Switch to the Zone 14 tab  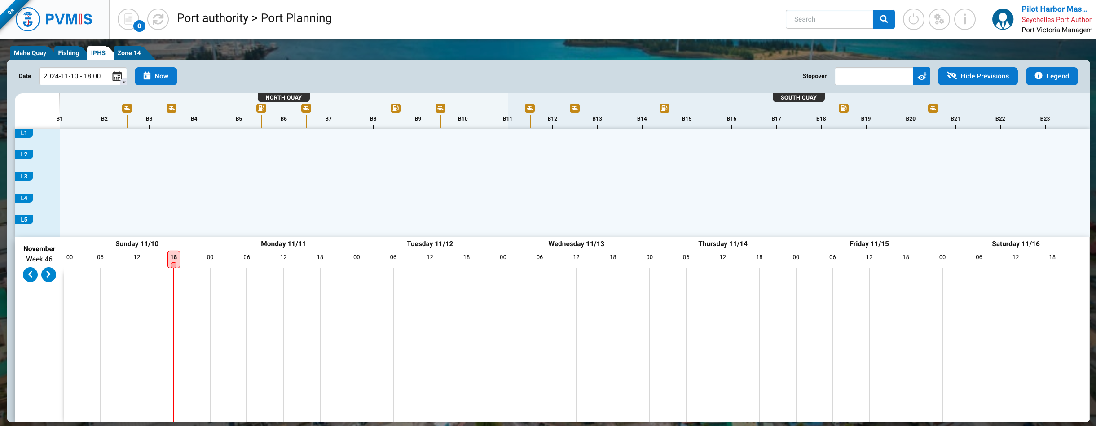pos(129,53)
